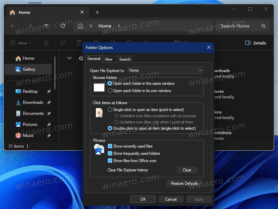Viewport: 278px width, 209px height.
Task: Collapse the Quick access section chevron
Action: [x=69, y=58]
